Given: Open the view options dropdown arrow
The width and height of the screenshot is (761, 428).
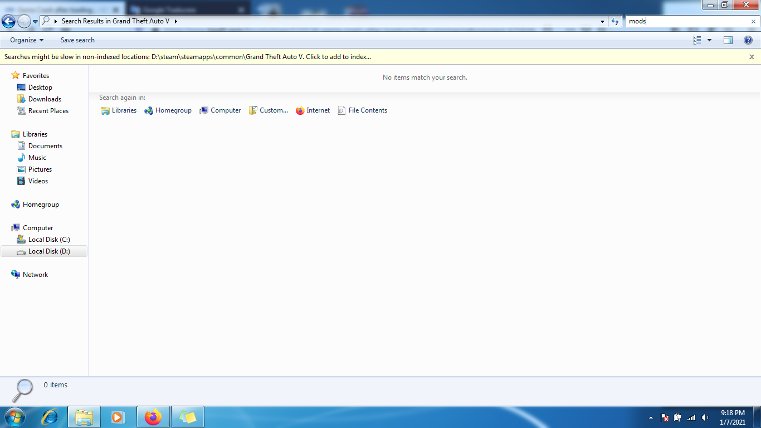Looking at the screenshot, I should tap(709, 40).
